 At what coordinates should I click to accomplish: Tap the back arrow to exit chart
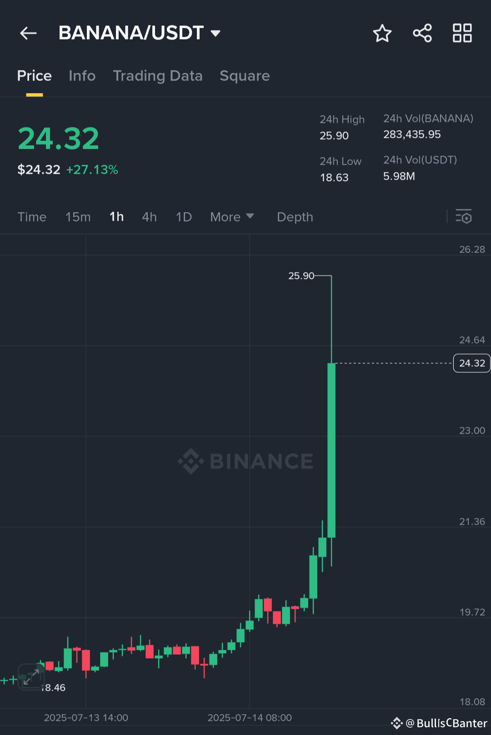(28, 33)
